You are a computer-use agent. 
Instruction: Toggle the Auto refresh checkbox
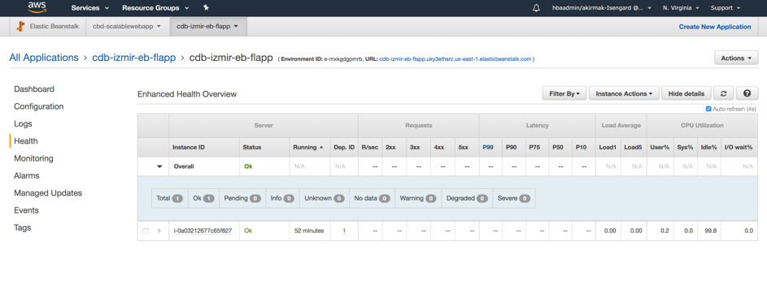708,109
